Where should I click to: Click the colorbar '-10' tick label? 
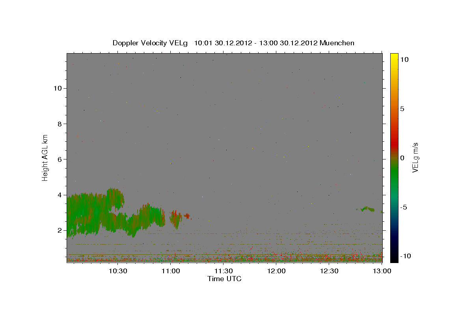[405, 256]
